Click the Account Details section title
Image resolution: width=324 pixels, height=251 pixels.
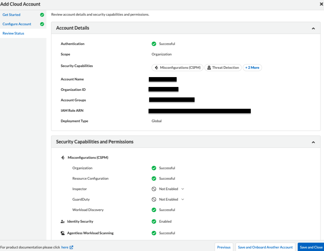click(73, 28)
